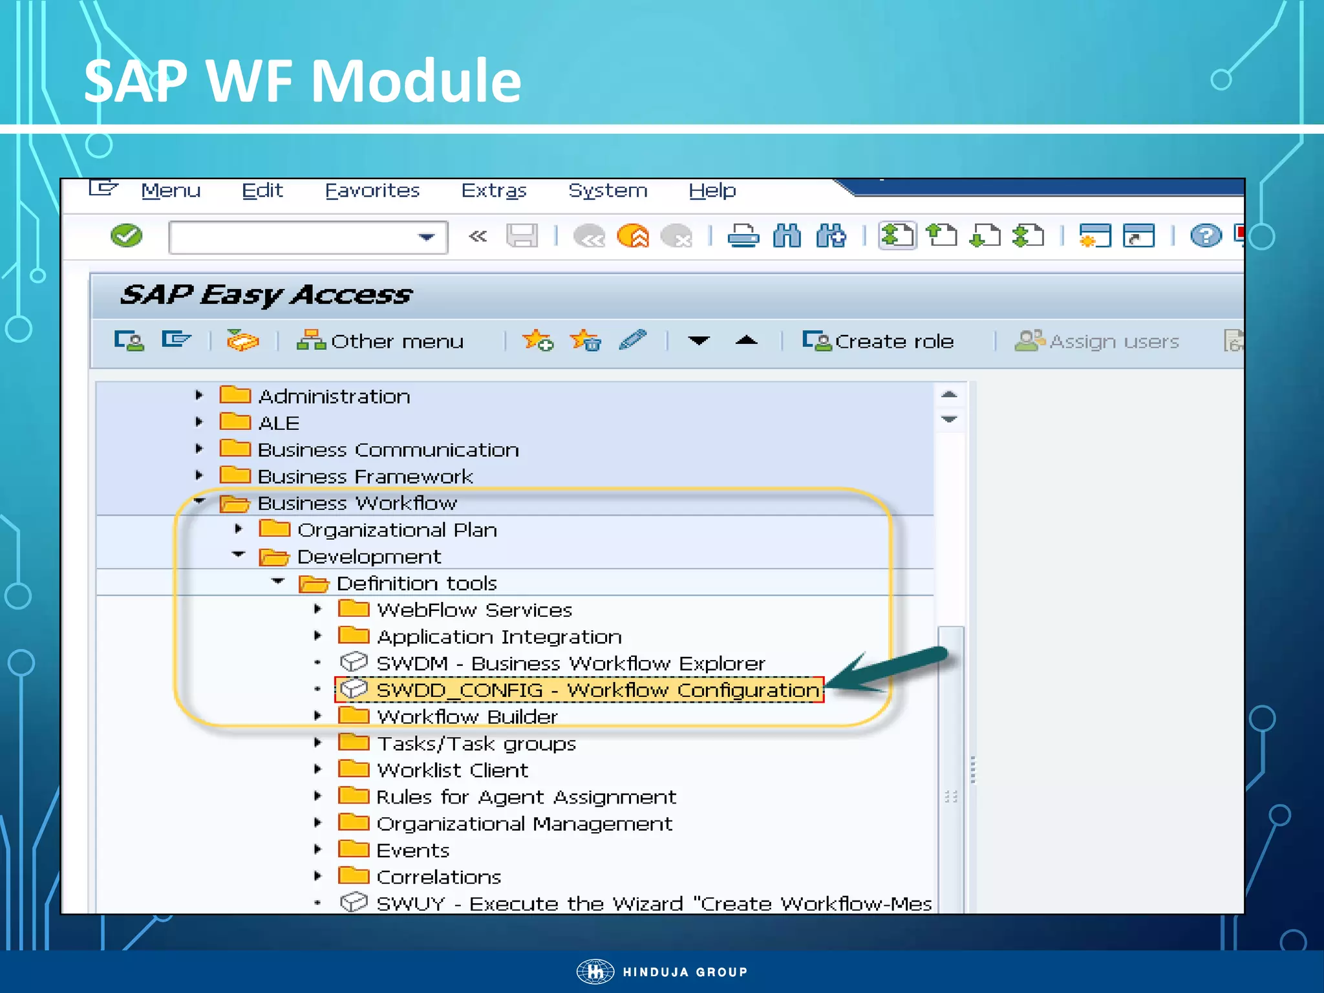Click the Change Favorites pencil icon
Screen dimensions: 1324x993
632,340
